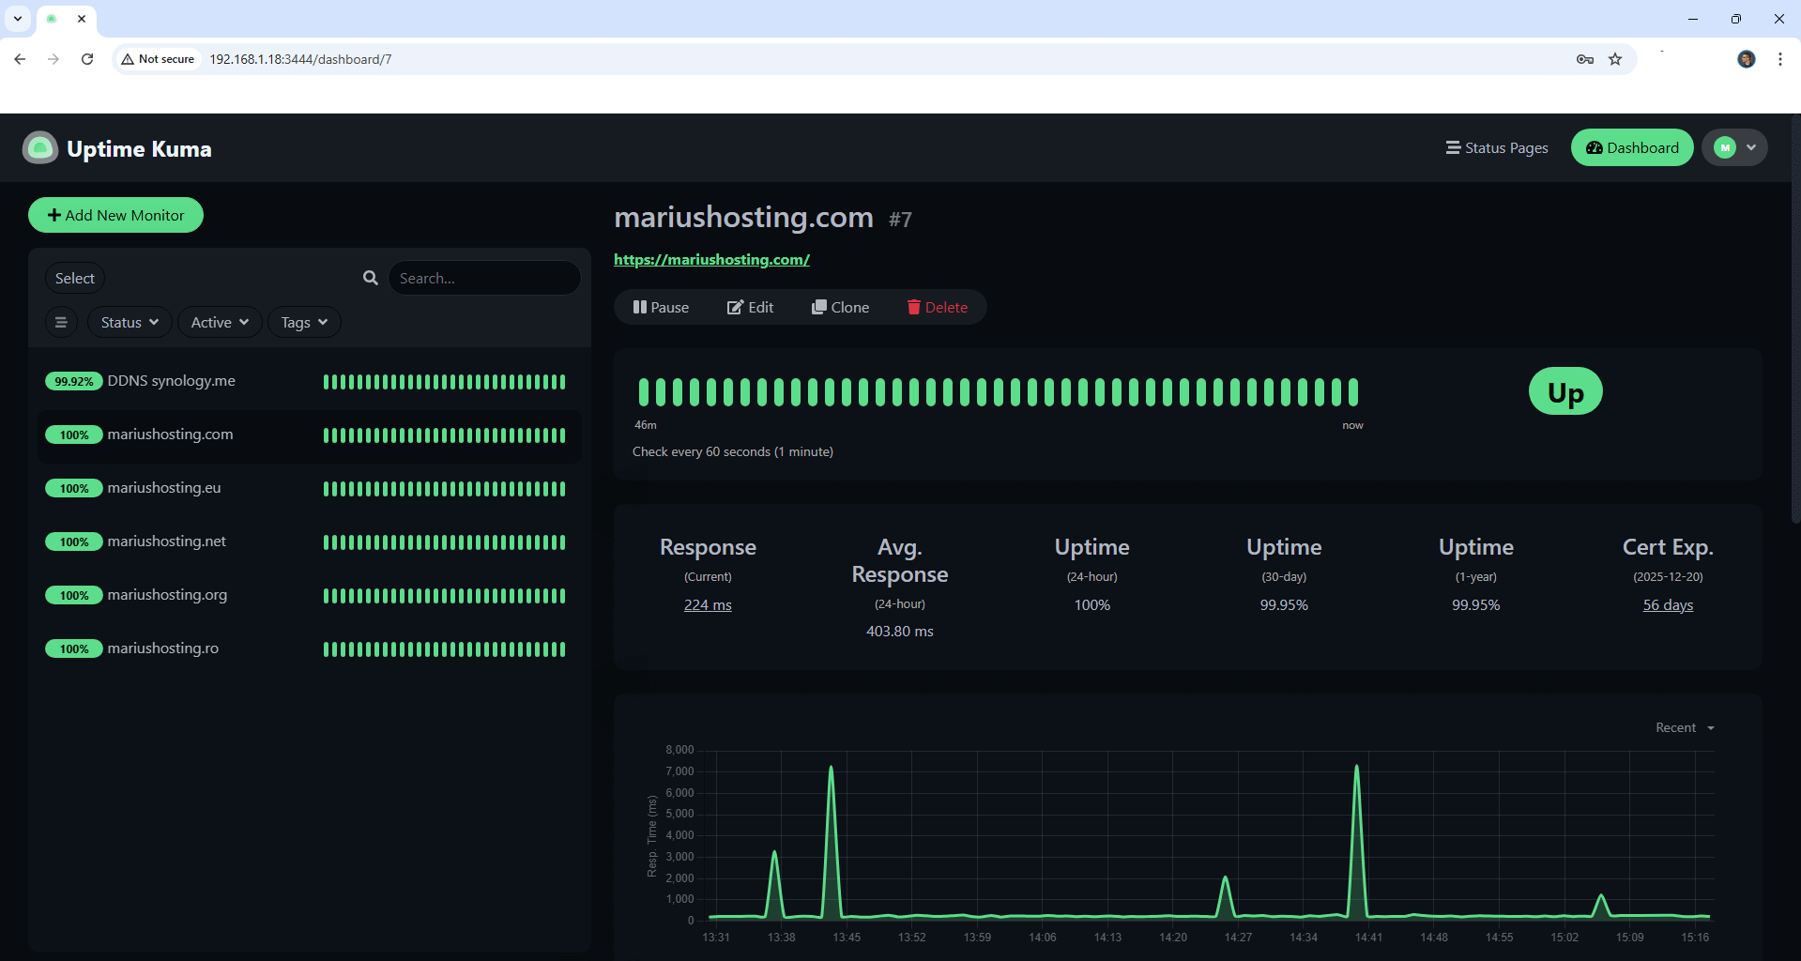Expand the user profile avatar menu
This screenshot has height=961, width=1801.
click(x=1734, y=147)
